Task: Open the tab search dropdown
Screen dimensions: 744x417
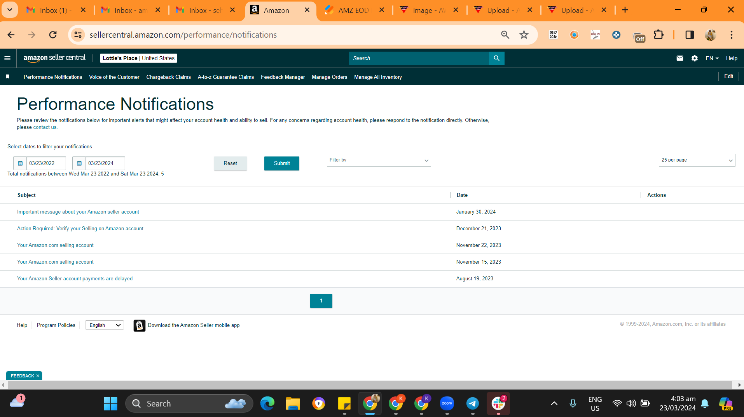Action: click(10, 10)
